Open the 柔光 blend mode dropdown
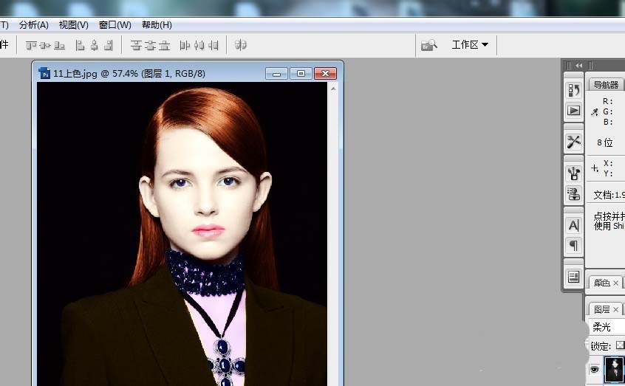The width and height of the screenshot is (625, 386). 607,327
